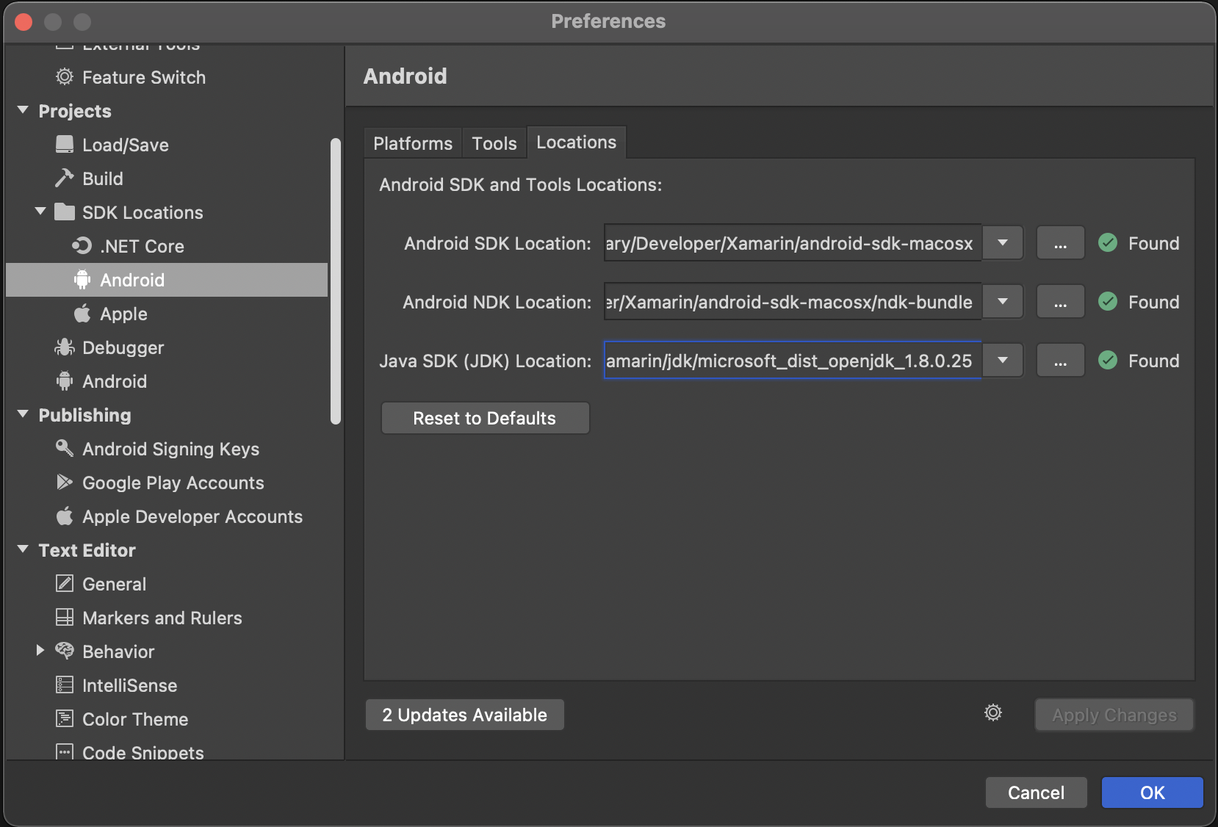Switch to the Tools tab
This screenshot has height=827, width=1218.
pyautogui.click(x=494, y=143)
